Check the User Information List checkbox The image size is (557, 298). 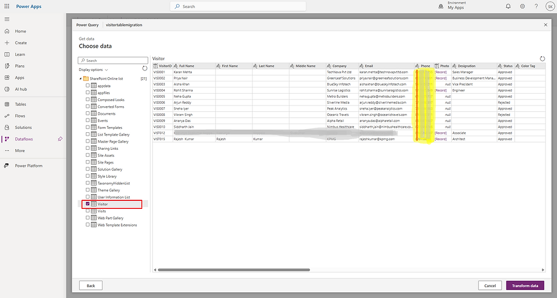pos(88,197)
